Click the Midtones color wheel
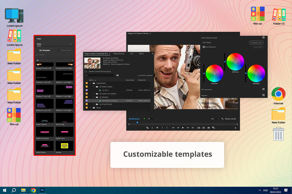 pos(235,62)
